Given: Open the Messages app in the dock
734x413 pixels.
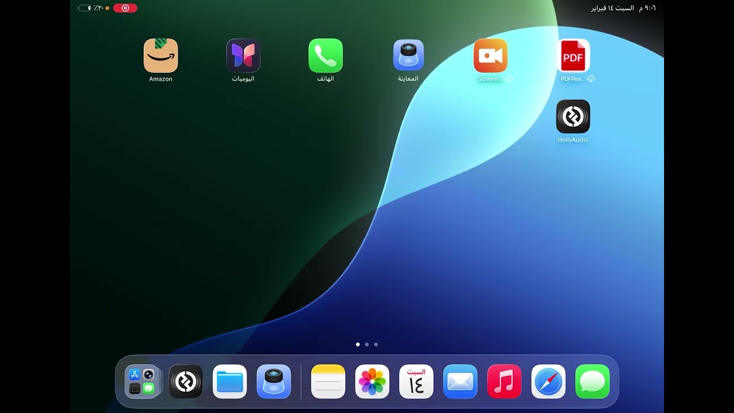Looking at the screenshot, I should 592,381.
